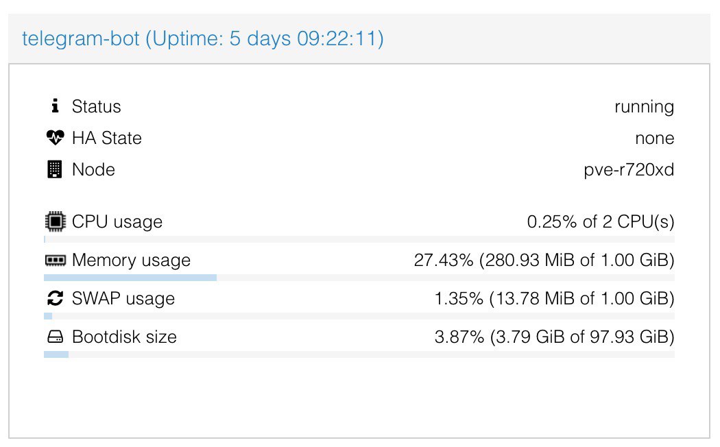Image resolution: width=720 pixels, height=447 pixels.
Task: Click the HA State heartbeat icon
Action: (55, 138)
